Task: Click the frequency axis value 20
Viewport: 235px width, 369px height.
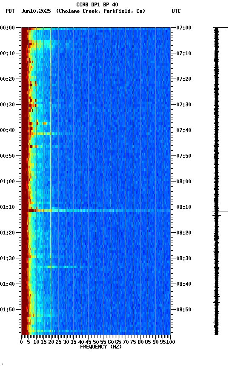Action: click(51, 343)
